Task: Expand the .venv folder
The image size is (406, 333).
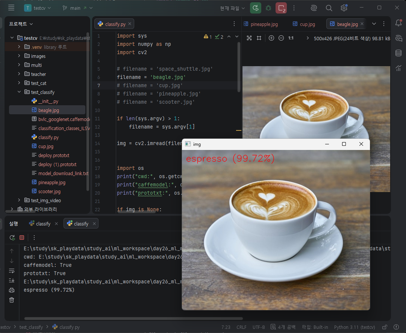Action: tap(19, 47)
